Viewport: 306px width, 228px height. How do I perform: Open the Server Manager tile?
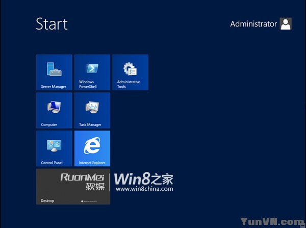[54, 72]
